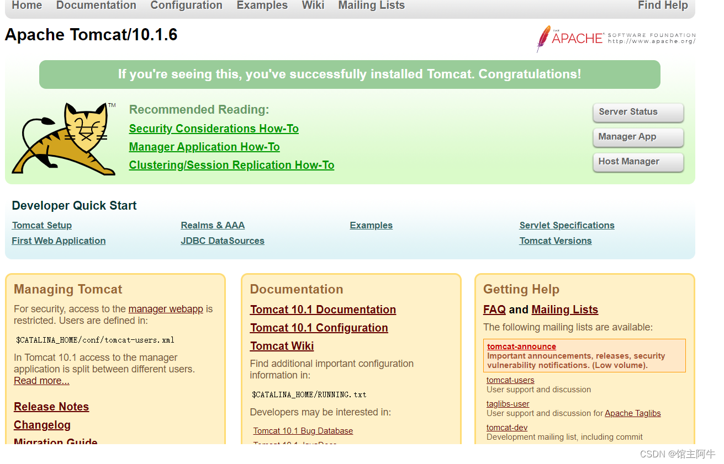Open the Configuration nav item

click(x=187, y=6)
